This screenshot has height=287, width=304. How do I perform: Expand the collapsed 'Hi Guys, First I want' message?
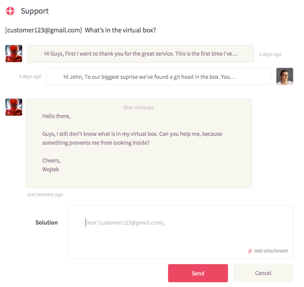point(141,54)
